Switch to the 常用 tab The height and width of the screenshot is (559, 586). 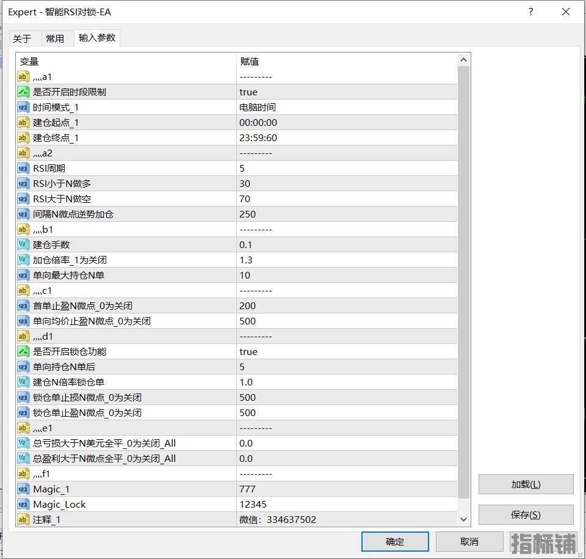pos(55,38)
